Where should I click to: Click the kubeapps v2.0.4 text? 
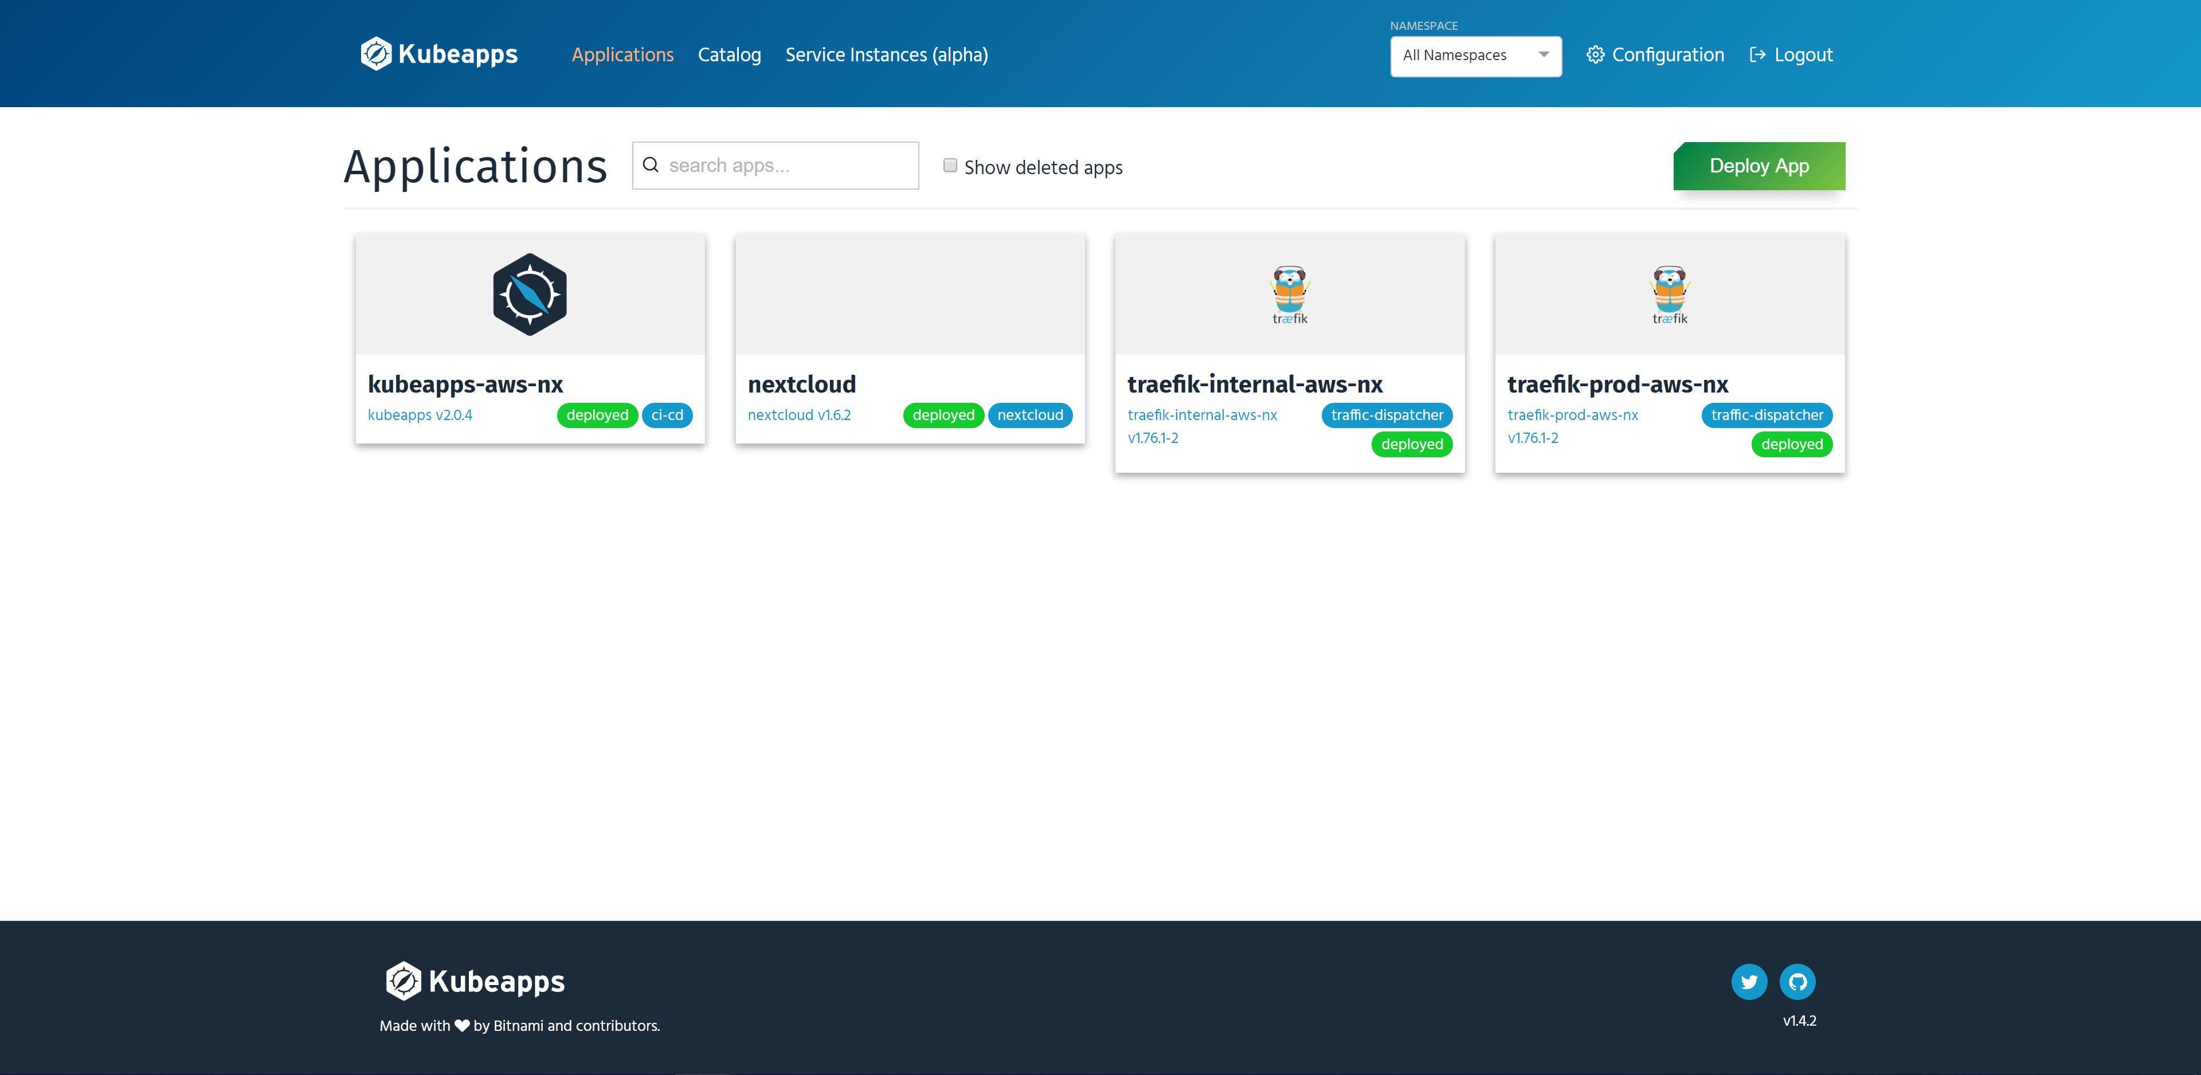point(420,414)
